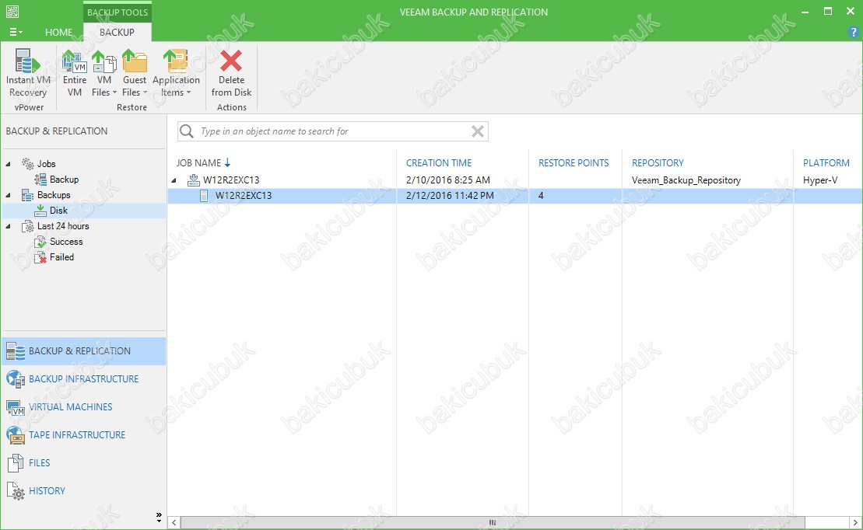Open the main application menu
Image resolution: width=863 pixels, height=530 pixels.
click(16, 33)
